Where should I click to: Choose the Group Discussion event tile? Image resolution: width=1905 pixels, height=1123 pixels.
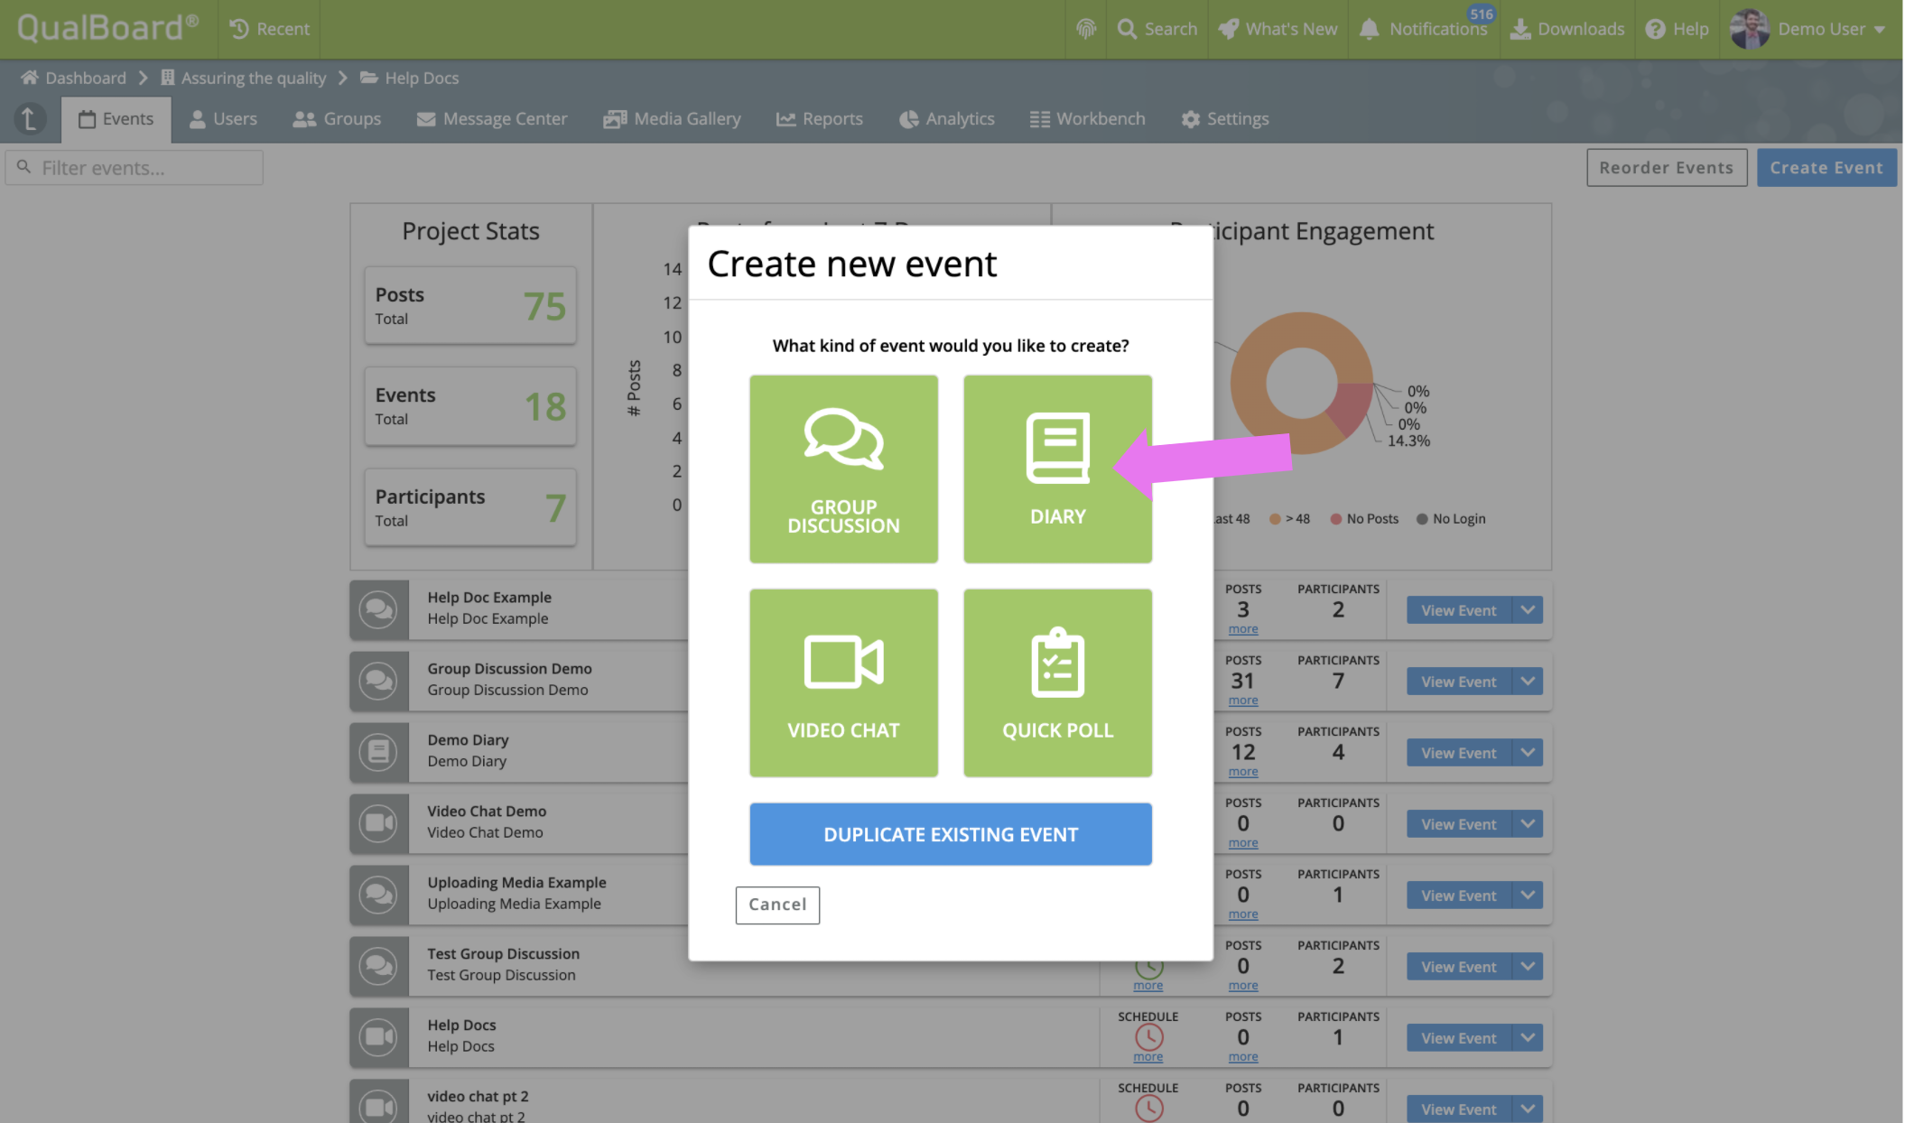[x=843, y=469]
